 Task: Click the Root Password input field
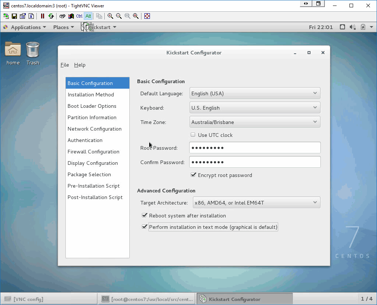[255, 148]
